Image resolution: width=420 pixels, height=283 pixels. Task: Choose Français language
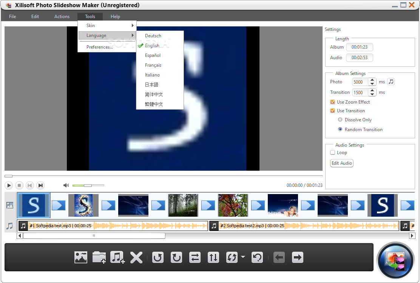pyautogui.click(x=160, y=65)
